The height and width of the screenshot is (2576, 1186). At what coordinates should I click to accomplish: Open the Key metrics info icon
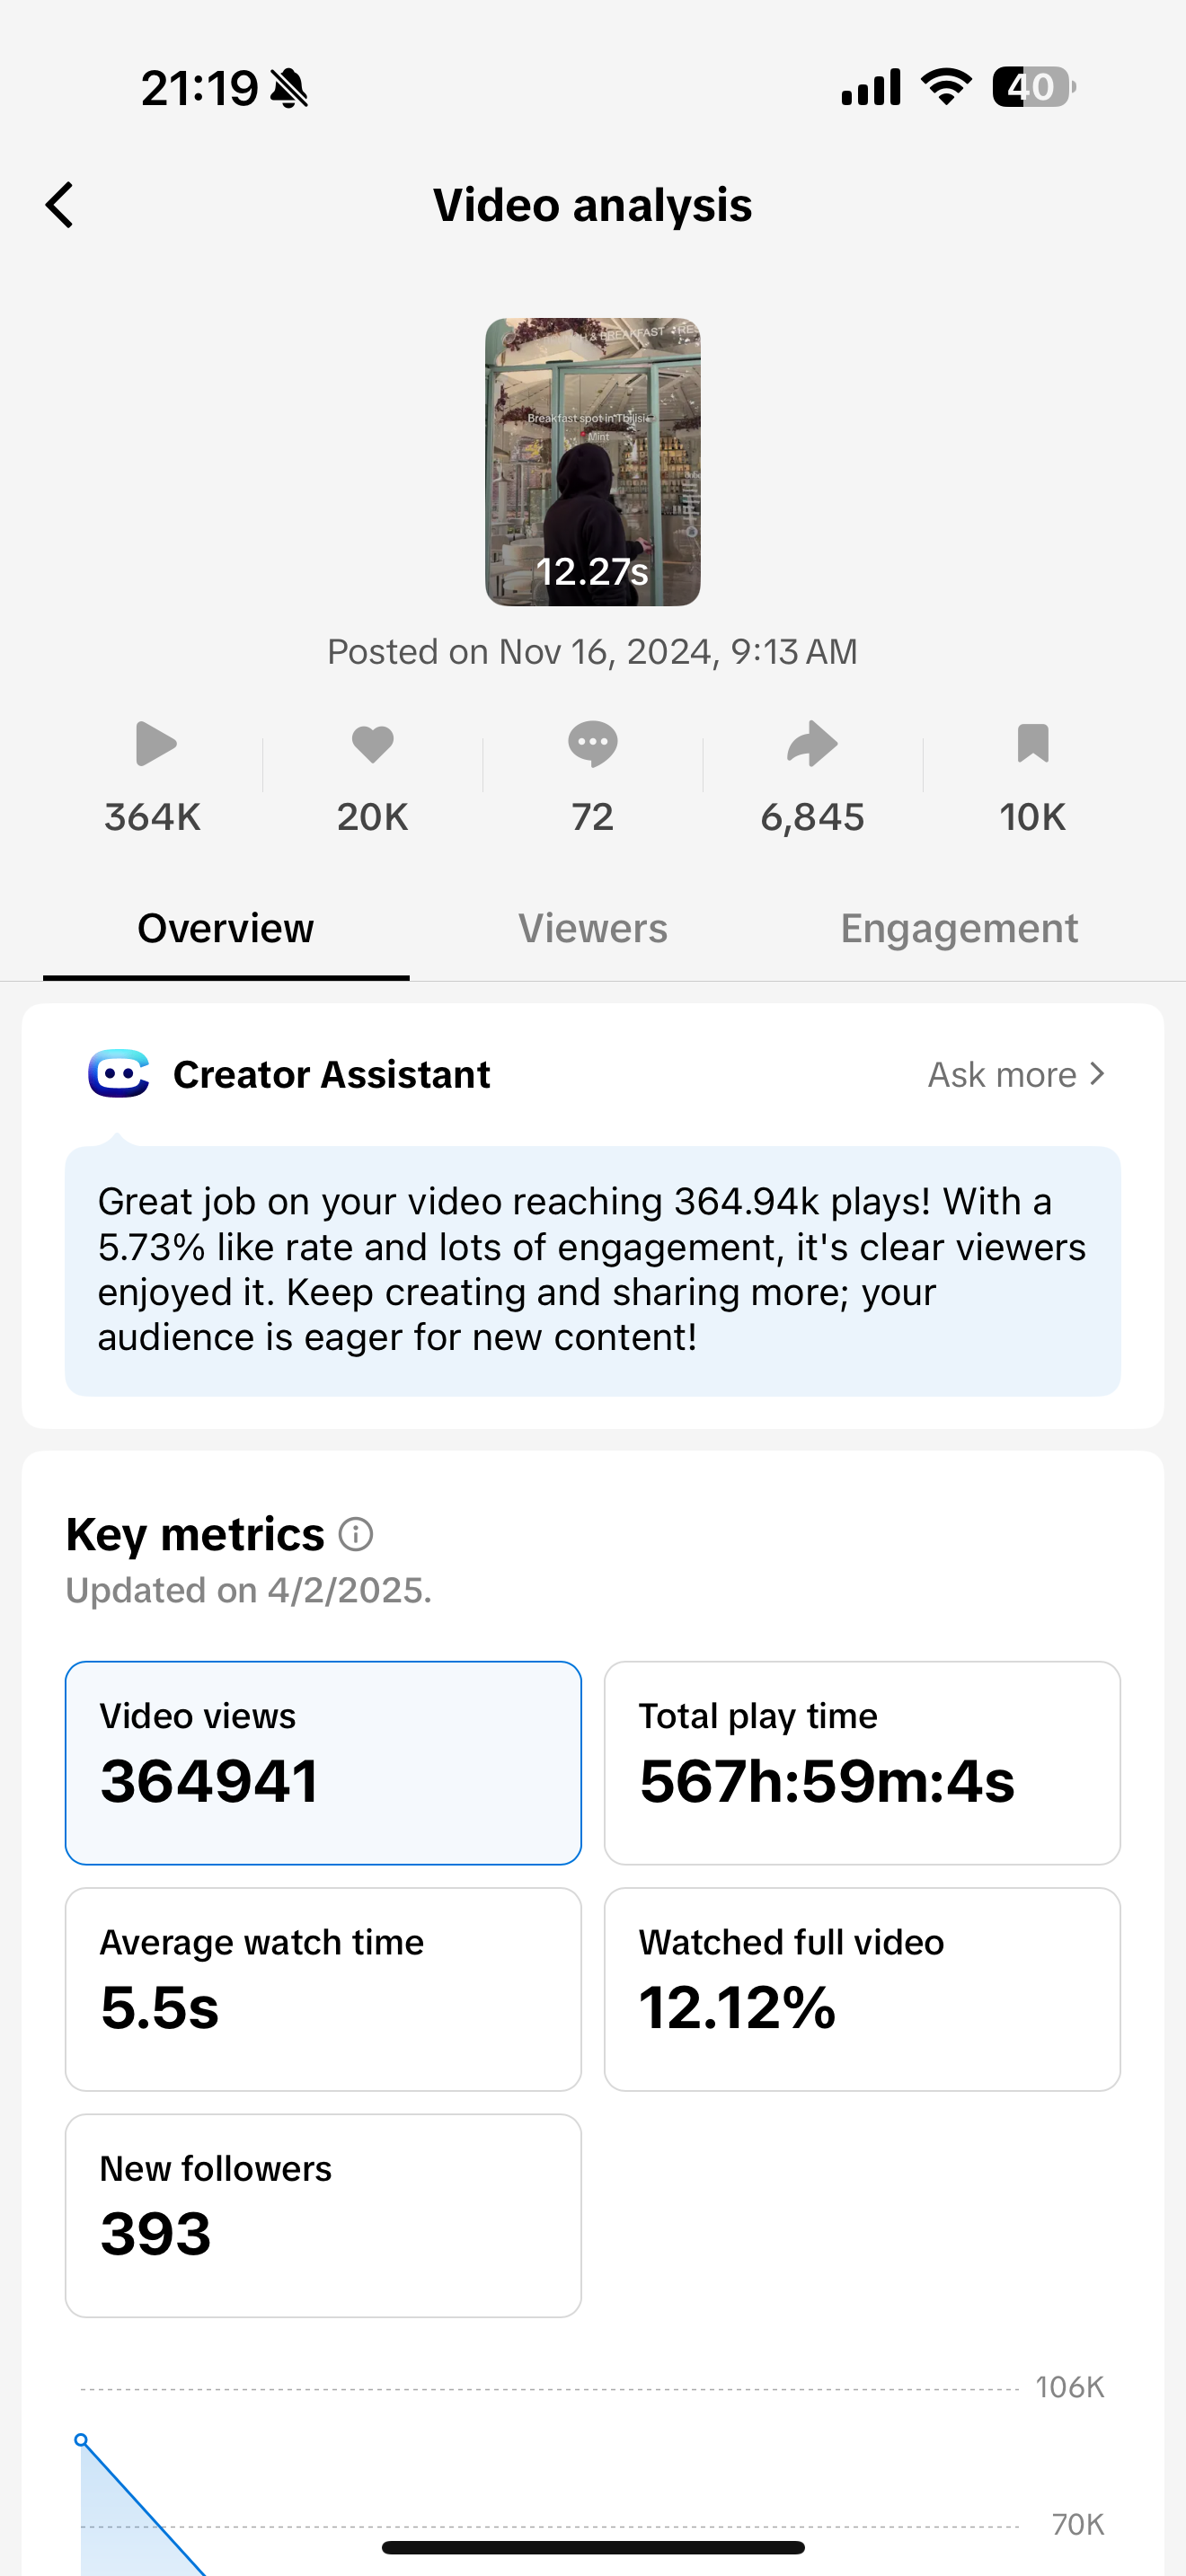point(356,1534)
